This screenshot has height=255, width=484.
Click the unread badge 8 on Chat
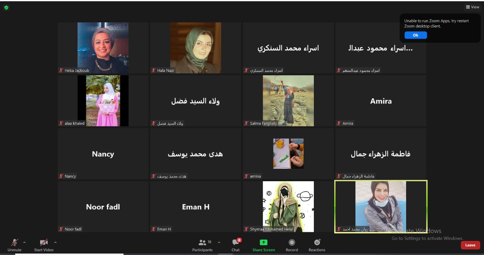(239, 240)
